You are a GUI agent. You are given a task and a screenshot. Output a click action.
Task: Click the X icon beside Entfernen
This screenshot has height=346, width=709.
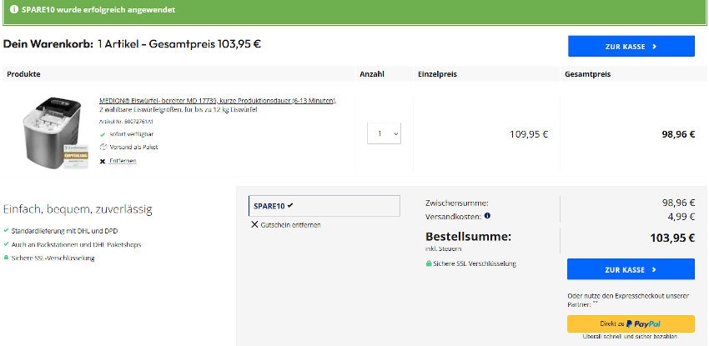pos(103,161)
